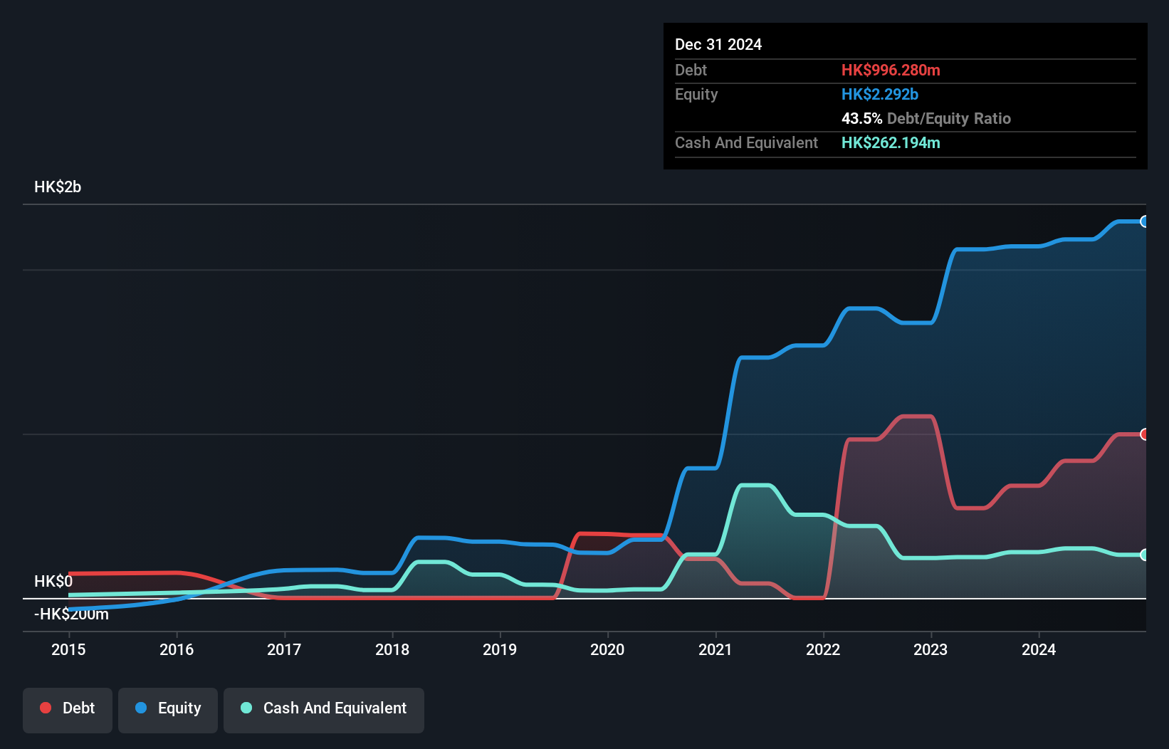Toggle the Debt series legend button
The height and width of the screenshot is (749, 1169).
68,710
